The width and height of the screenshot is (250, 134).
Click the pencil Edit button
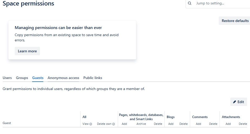pyautogui.click(x=238, y=102)
